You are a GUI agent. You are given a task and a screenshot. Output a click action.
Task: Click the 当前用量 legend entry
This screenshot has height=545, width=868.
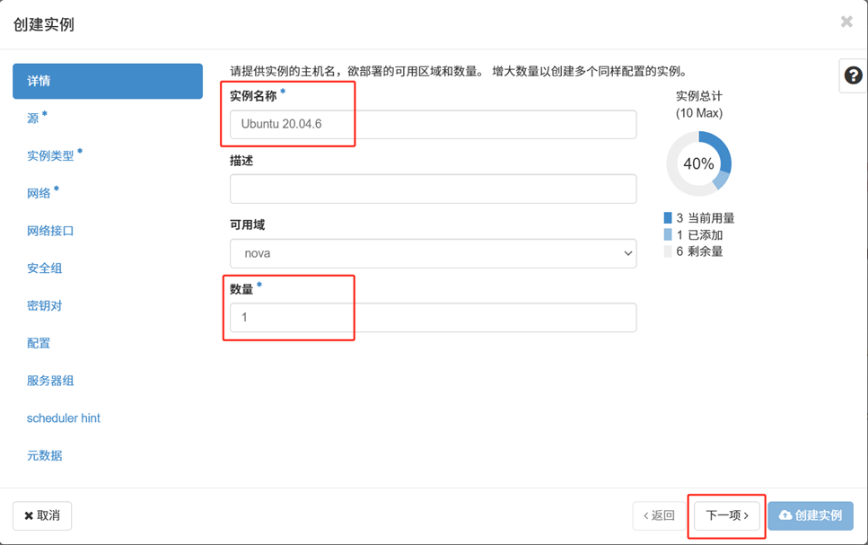(699, 217)
